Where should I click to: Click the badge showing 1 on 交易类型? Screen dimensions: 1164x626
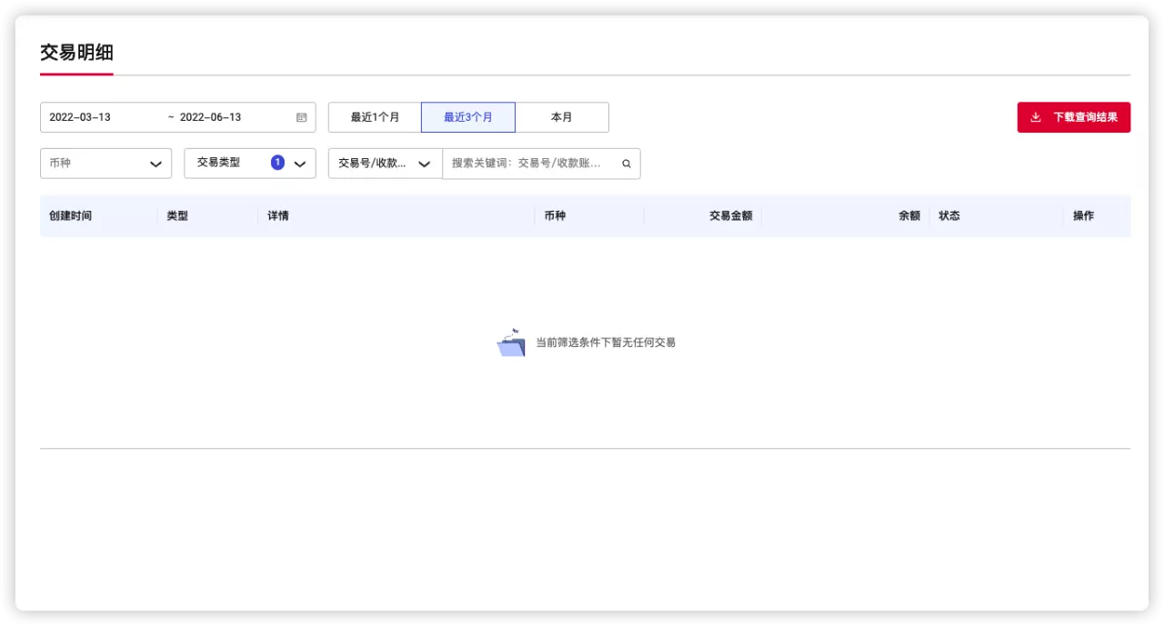(x=277, y=163)
